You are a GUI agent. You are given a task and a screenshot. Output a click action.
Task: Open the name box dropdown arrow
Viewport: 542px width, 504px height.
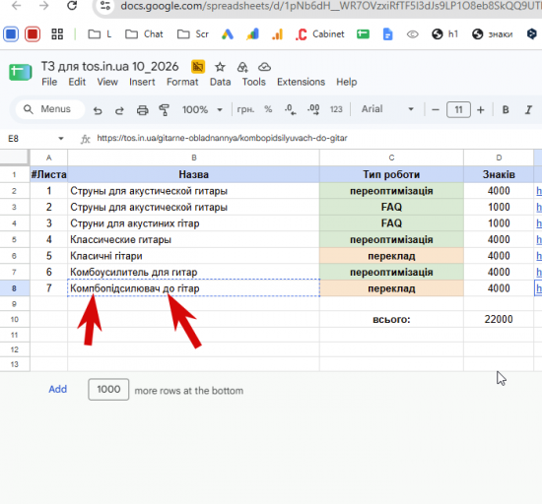point(61,139)
